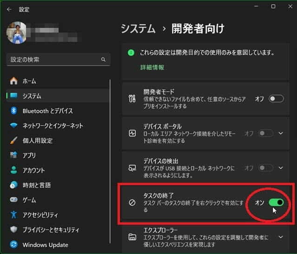Select アプリ in the sidebar
This screenshot has width=297, height=254.
(29, 155)
